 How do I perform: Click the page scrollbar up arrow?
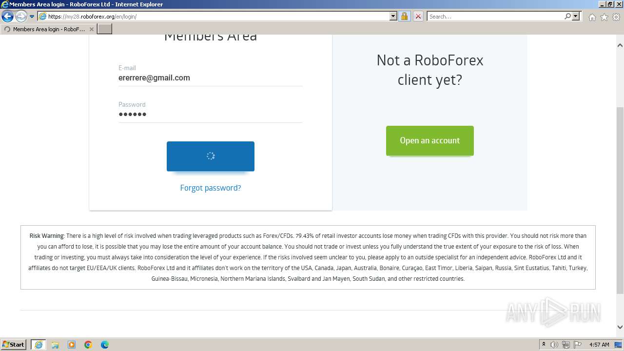620,45
